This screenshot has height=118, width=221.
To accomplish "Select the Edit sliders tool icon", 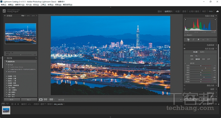I will point(188,39).
